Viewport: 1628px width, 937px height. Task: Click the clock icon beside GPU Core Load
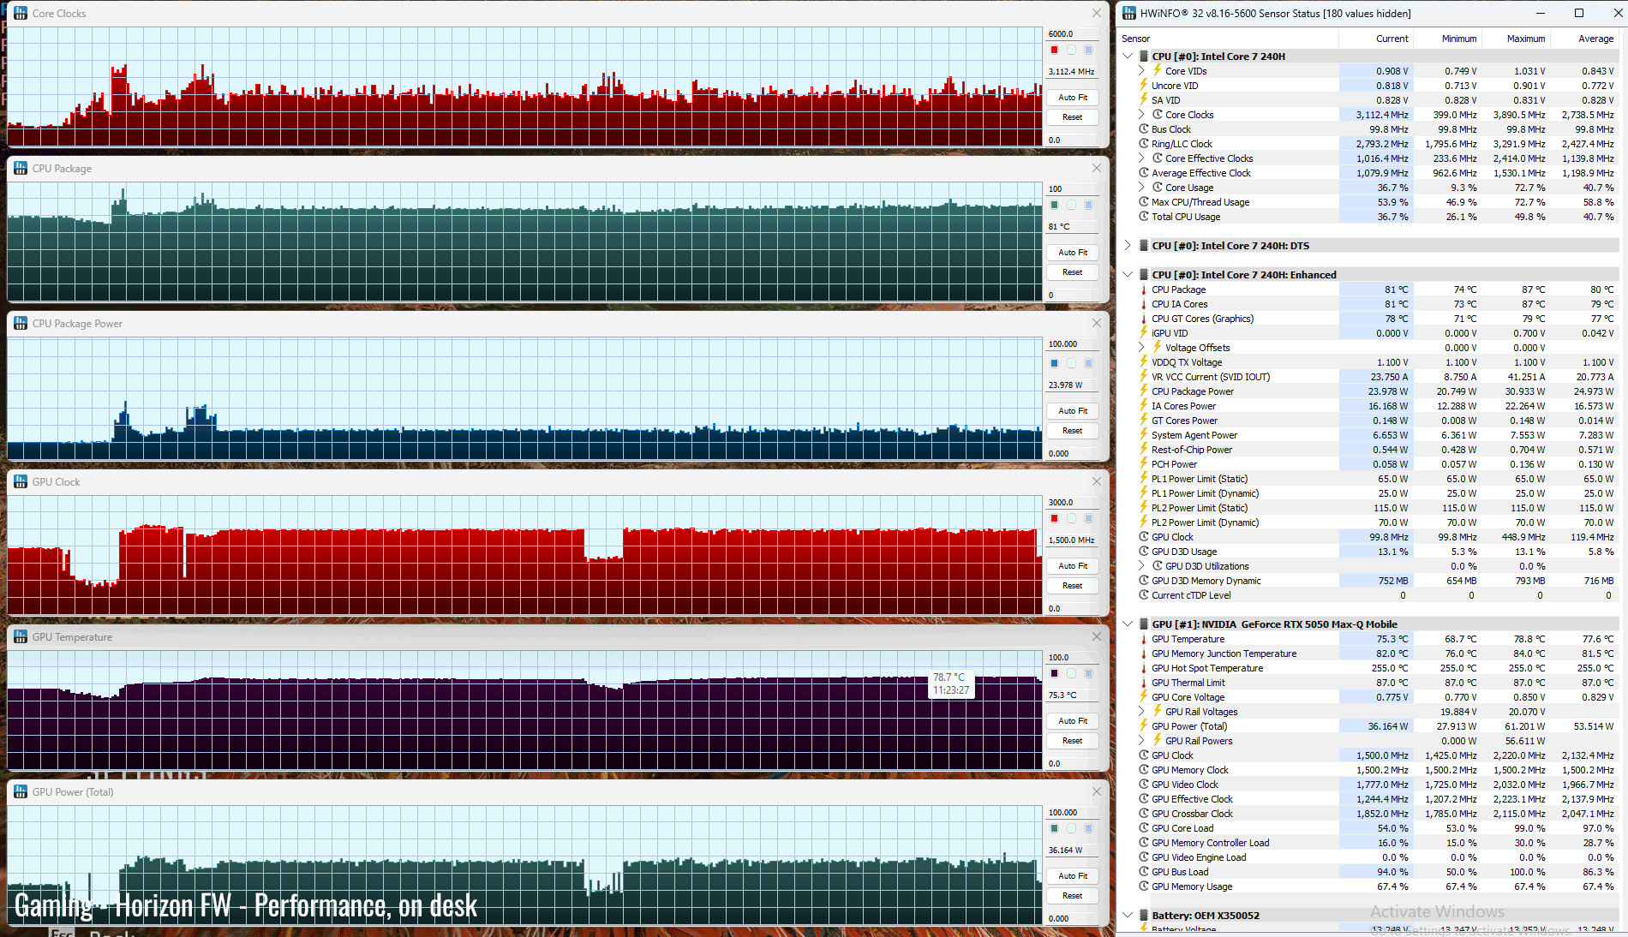pos(1144,828)
